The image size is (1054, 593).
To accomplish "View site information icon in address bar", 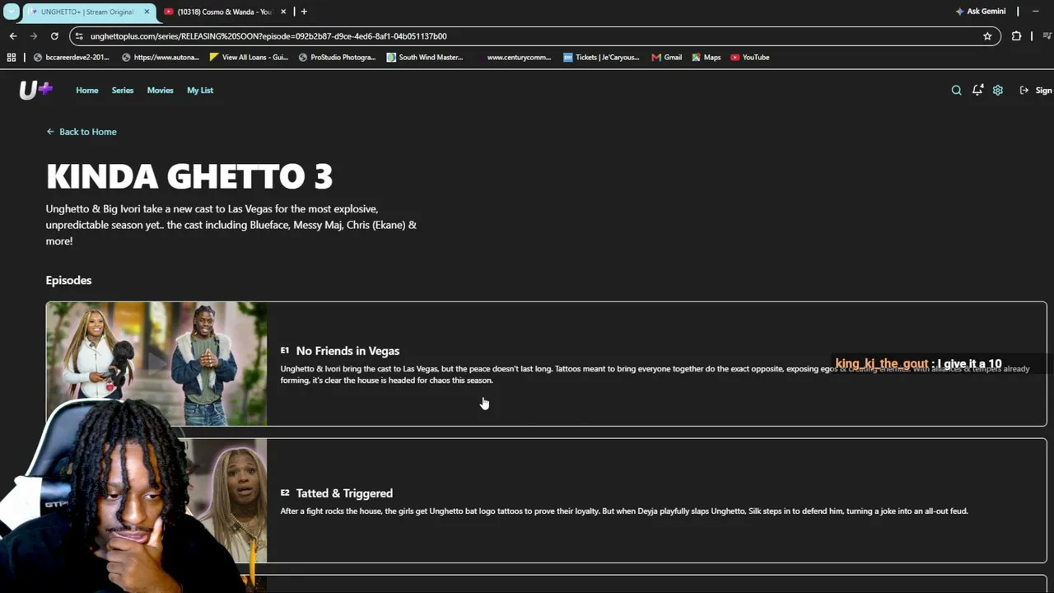I will (79, 36).
